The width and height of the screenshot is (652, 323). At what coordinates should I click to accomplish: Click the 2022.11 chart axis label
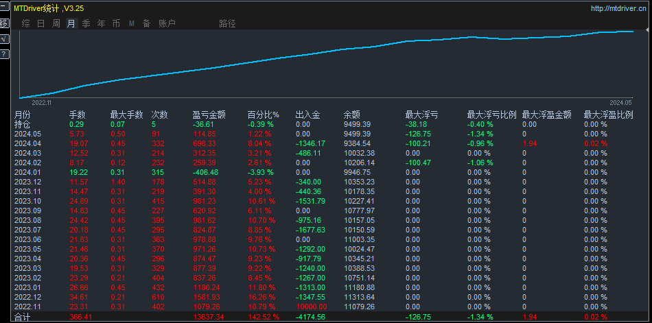coord(41,103)
